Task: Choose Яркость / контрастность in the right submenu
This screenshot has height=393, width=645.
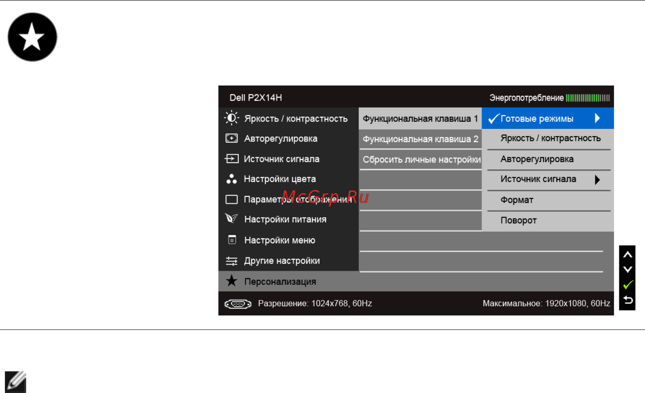Action: click(x=549, y=139)
